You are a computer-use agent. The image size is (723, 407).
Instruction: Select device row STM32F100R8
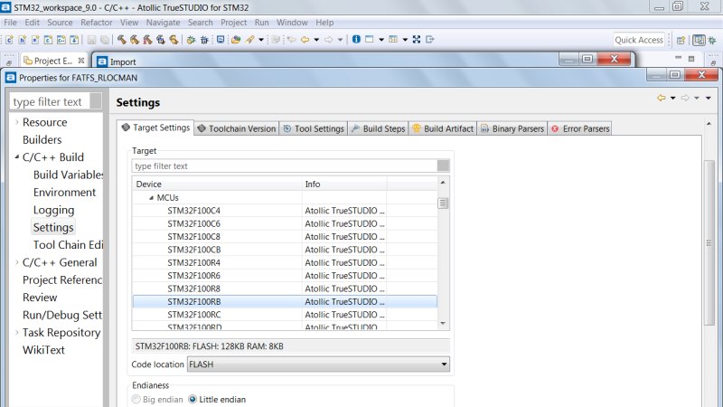point(285,289)
